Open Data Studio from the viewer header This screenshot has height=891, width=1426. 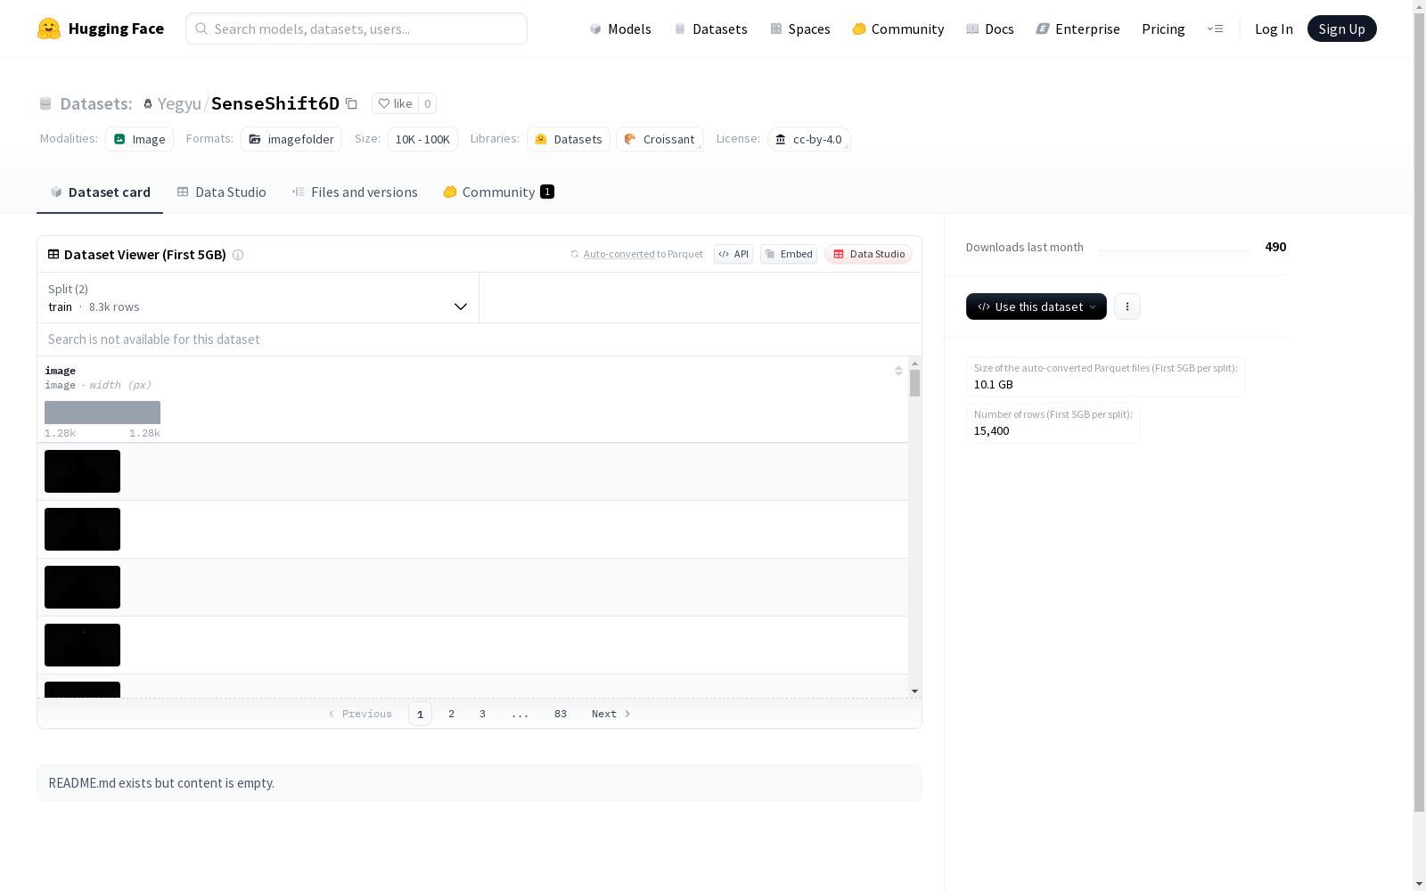[x=869, y=254]
